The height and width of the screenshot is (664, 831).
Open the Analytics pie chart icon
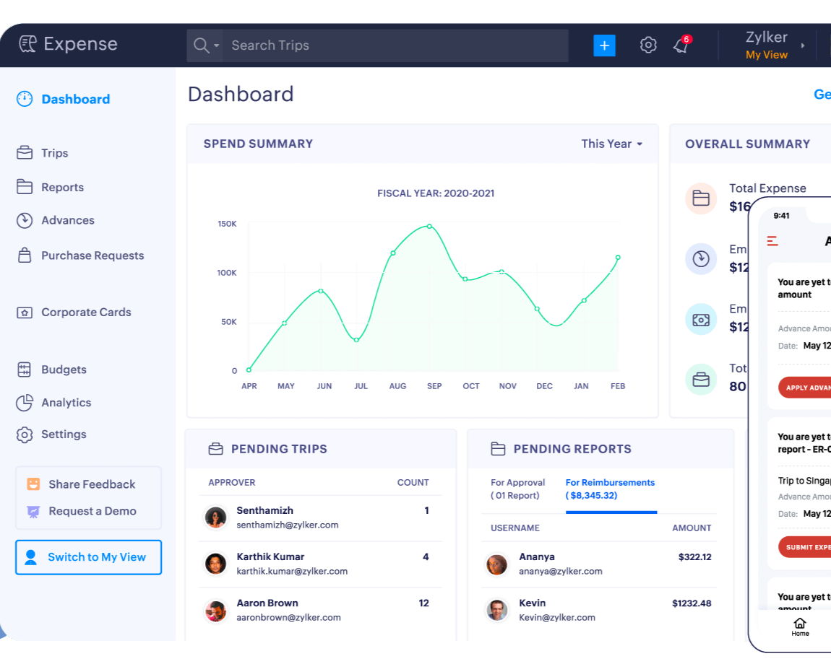tap(25, 403)
